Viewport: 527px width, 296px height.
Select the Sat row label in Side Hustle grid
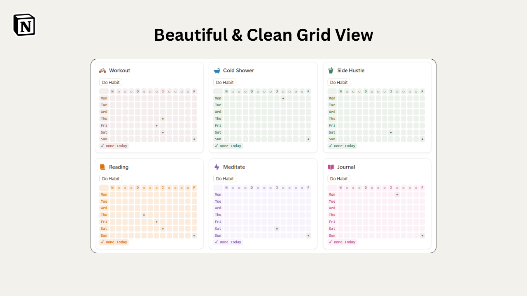point(332,132)
